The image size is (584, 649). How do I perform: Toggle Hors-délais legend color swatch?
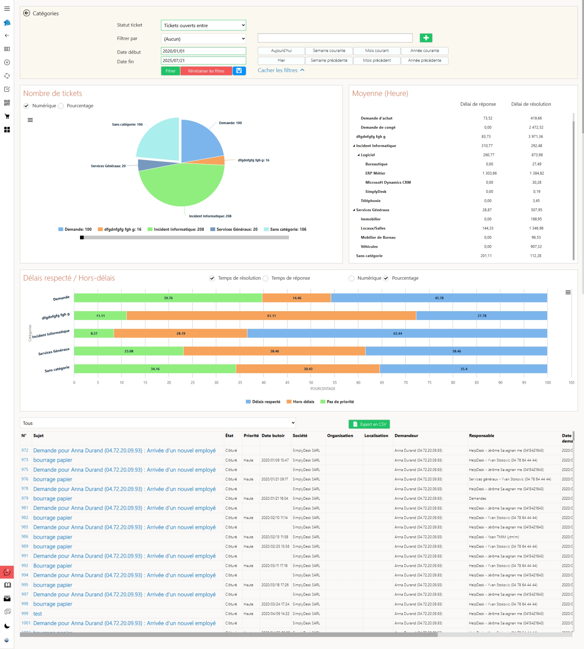coord(289,402)
